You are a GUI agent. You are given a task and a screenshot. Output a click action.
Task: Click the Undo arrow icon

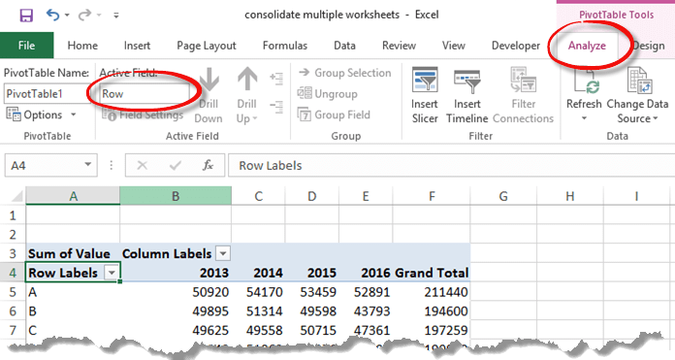coord(52,16)
